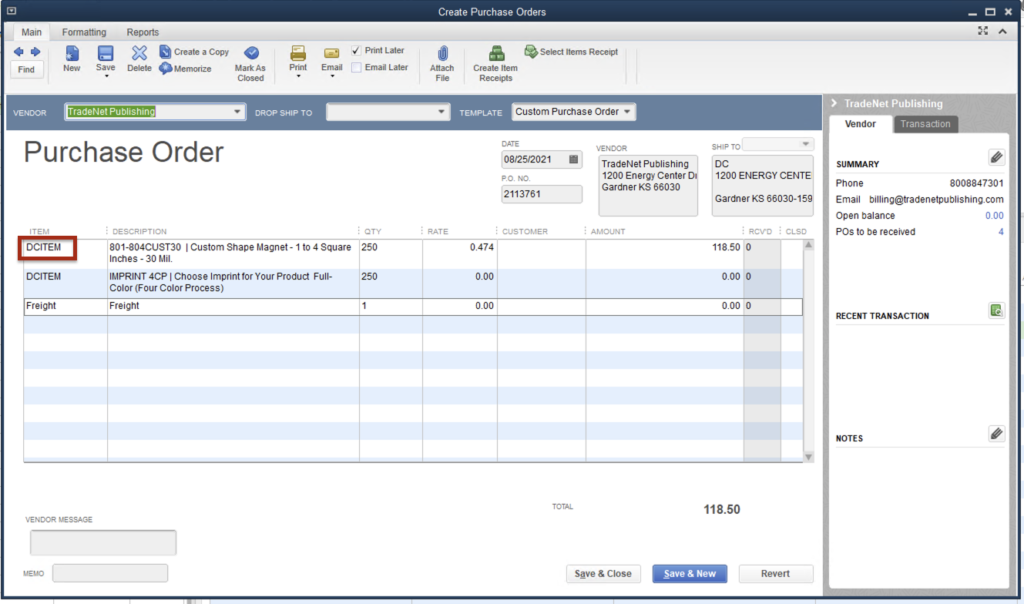The width and height of the screenshot is (1024, 604).
Task: Open Attach File paperclip
Action: 442,63
